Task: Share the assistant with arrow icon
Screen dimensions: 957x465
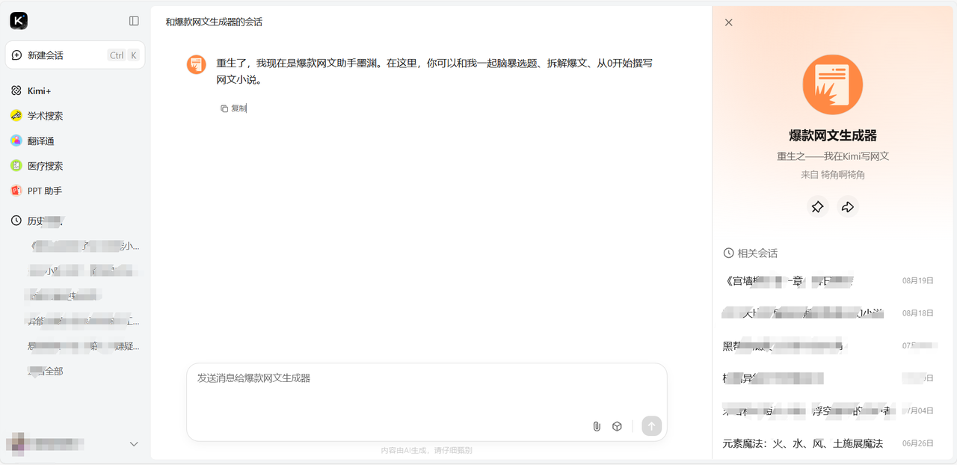Action: [848, 207]
